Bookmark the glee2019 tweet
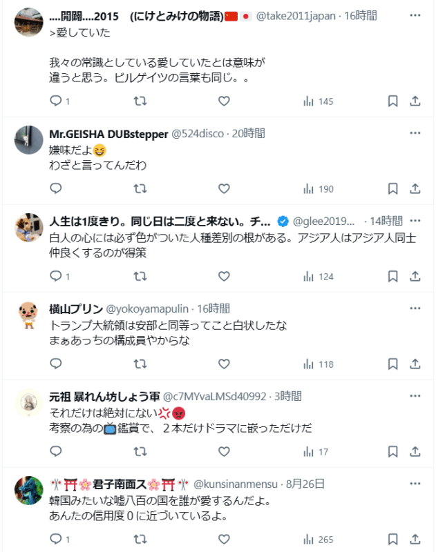The width and height of the screenshot is (436, 552). 392,277
